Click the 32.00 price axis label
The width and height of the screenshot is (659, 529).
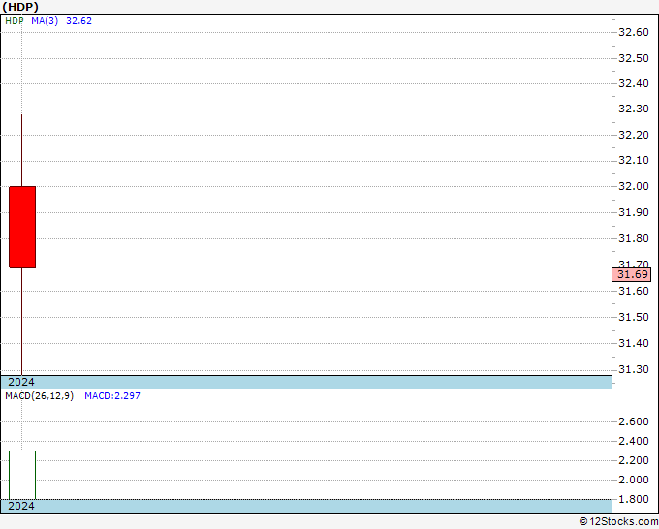[634, 187]
